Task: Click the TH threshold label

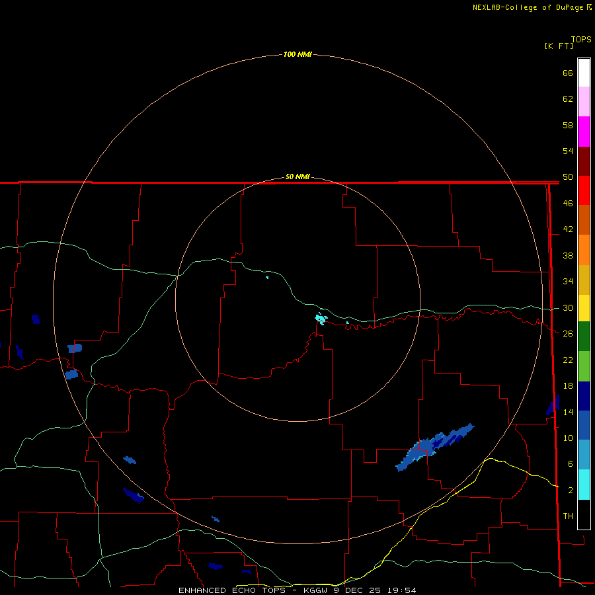Action: pyautogui.click(x=568, y=516)
